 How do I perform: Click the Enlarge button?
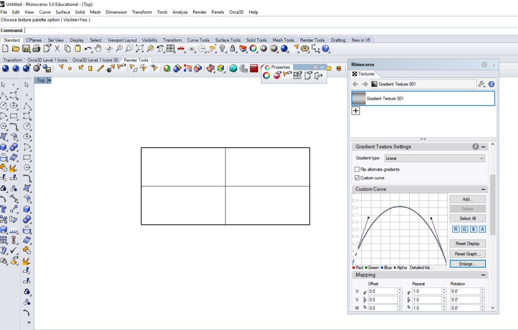[x=468, y=264]
